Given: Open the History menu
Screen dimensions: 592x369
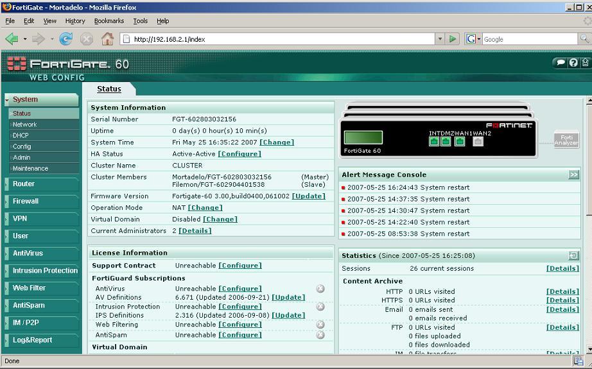Looking at the screenshot, I should pyautogui.click(x=74, y=21).
